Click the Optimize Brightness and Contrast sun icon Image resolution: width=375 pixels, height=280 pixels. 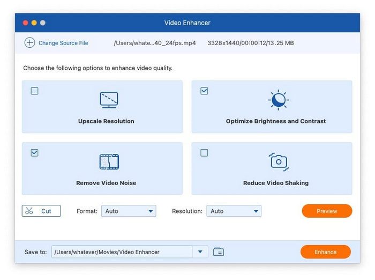point(278,100)
